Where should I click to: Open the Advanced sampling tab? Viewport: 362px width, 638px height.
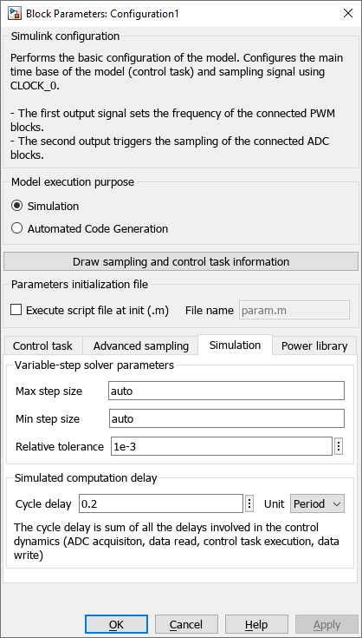[x=141, y=345]
